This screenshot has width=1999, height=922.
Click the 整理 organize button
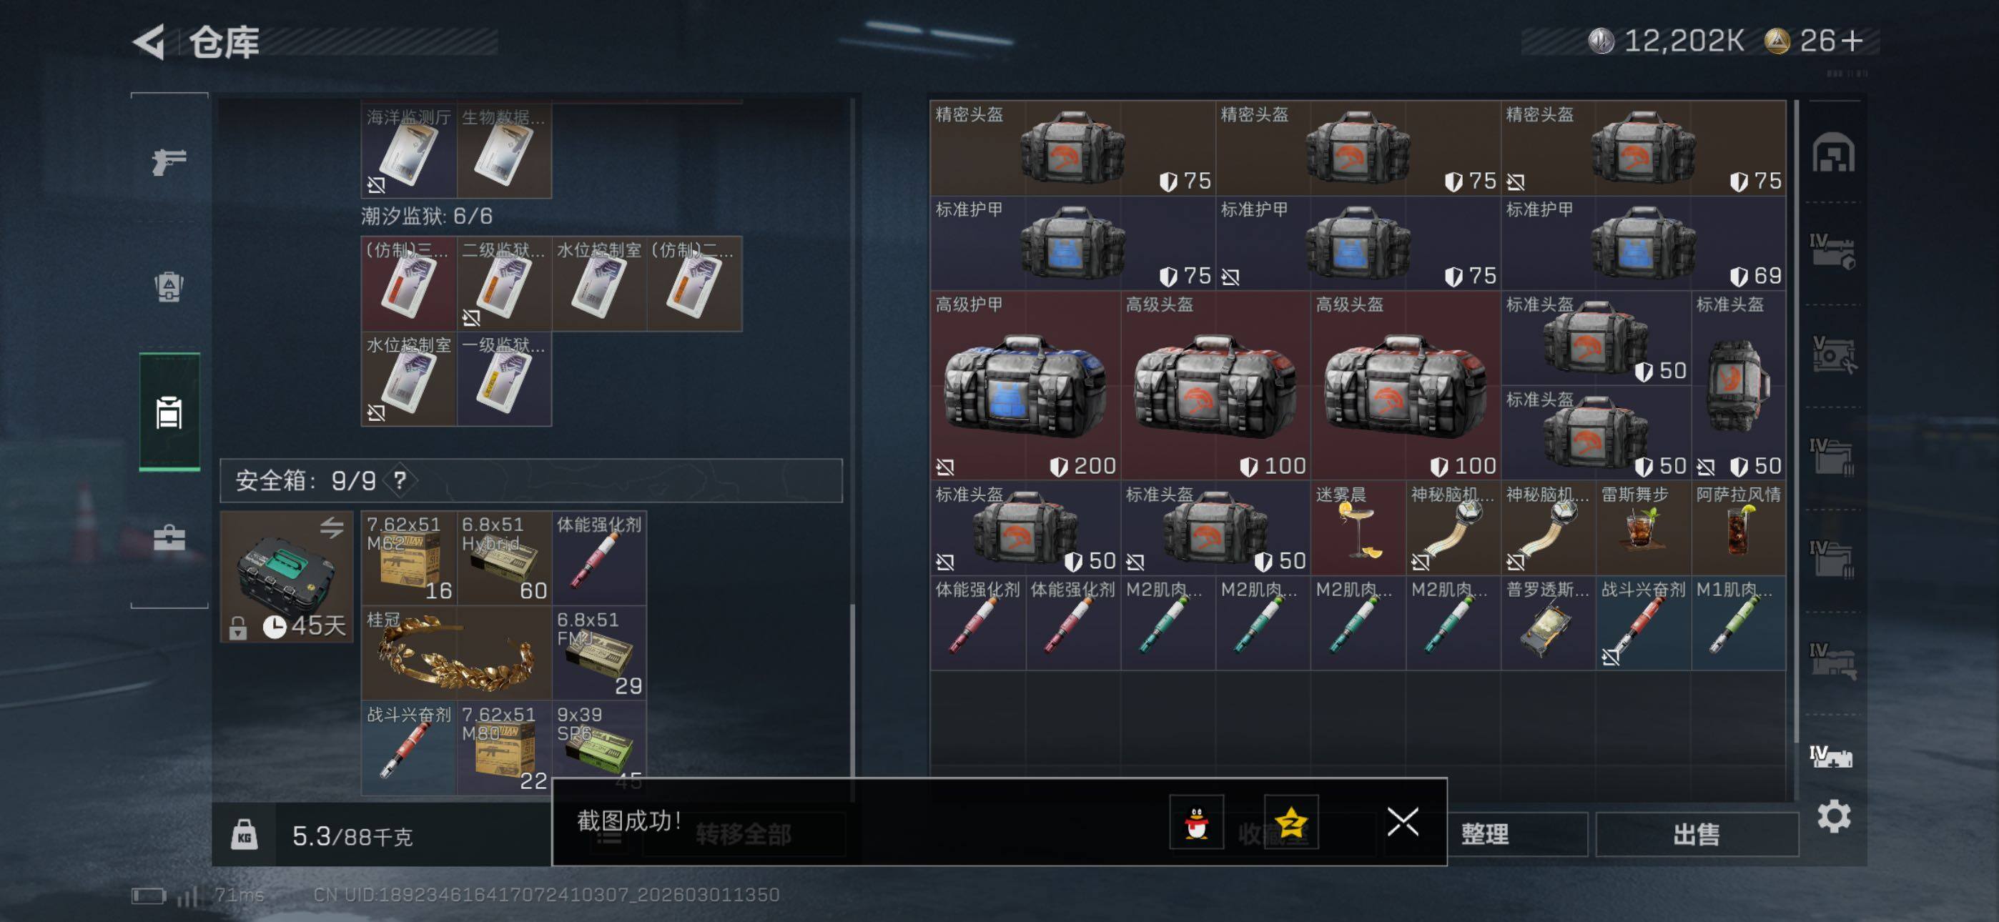pos(1485,834)
